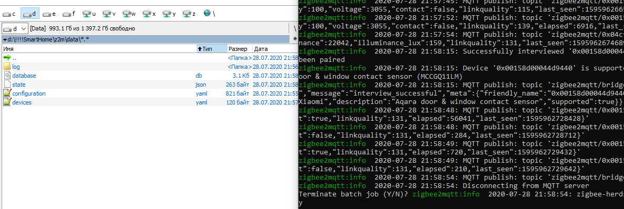The height and width of the screenshot is (209, 624).
Task: Open network drive z
Action: [x=189, y=14]
